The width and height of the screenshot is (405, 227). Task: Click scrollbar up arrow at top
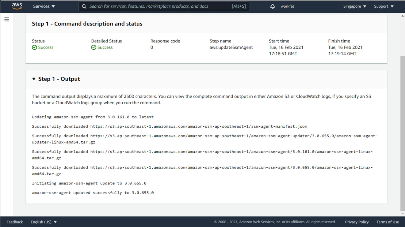tap(403, 16)
